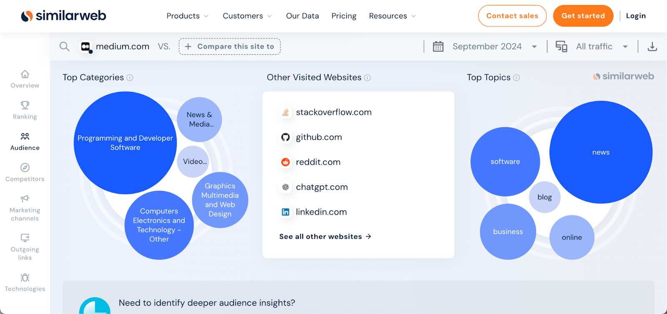Click the Top Categories info icon
This screenshot has width=667, height=314.
[x=130, y=78]
